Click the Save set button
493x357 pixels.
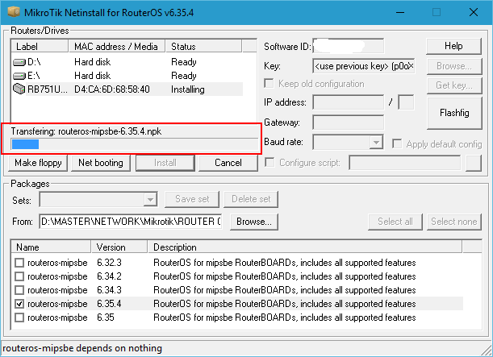coord(192,199)
